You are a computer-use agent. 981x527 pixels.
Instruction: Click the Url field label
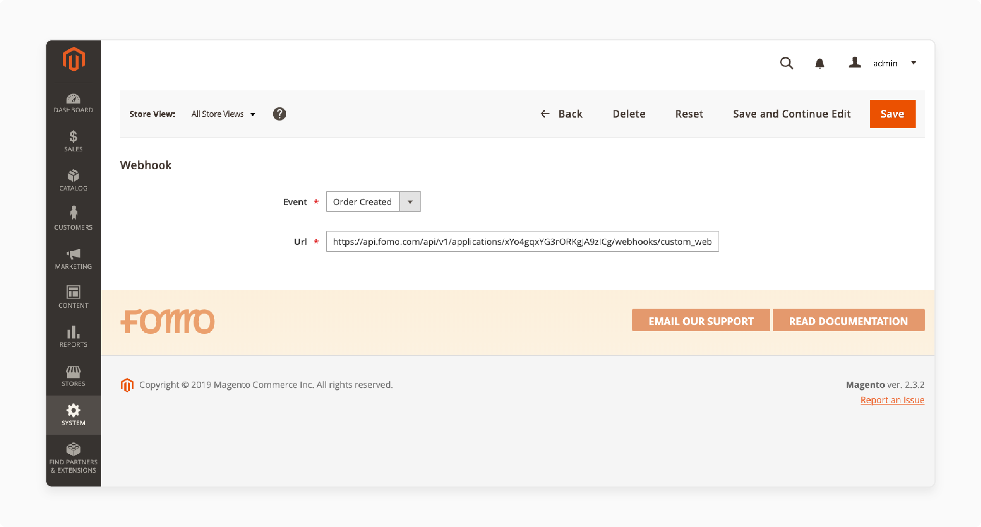click(x=300, y=241)
